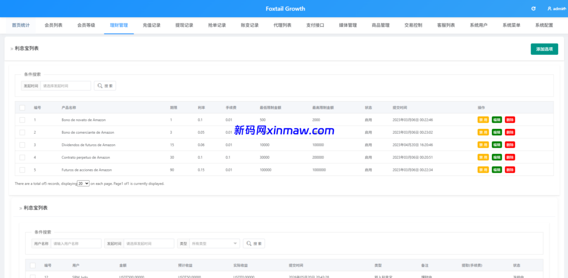Image resolution: width=568 pixels, height=278 pixels.
Task: Open the 抢单记录 tab
Action: click(x=217, y=26)
